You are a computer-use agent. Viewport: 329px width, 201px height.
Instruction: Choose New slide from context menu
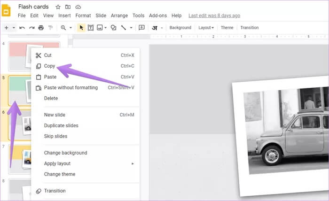pos(85,115)
